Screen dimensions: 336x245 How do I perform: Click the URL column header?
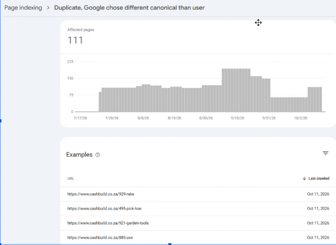tap(70, 178)
